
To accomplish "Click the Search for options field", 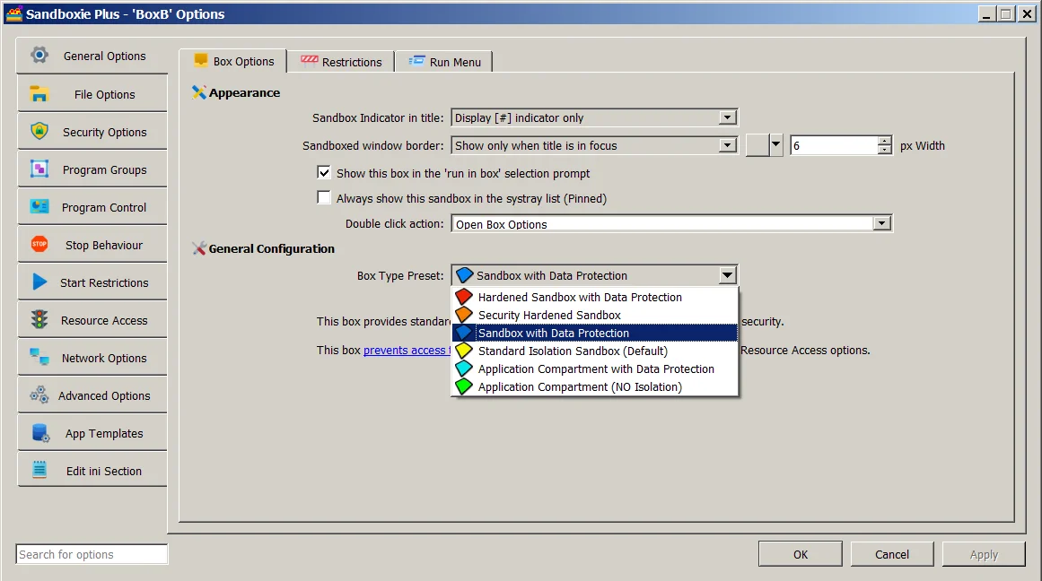I will pos(92,554).
